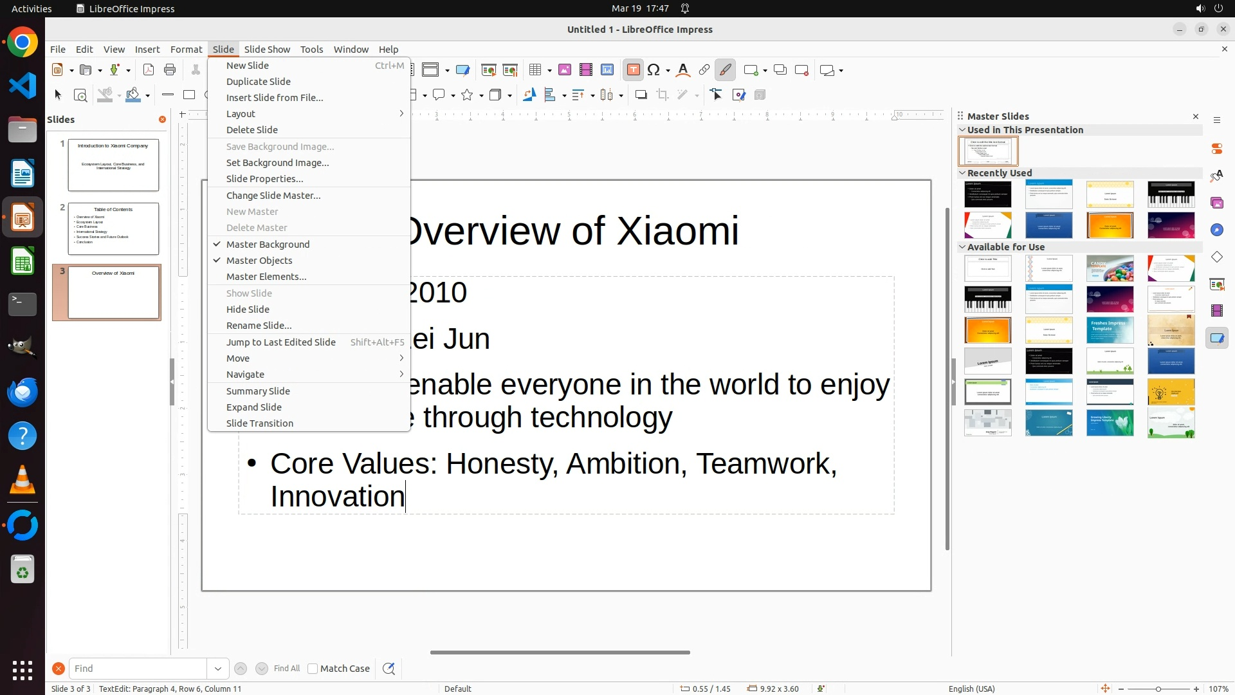The image size is (1235, 695).
Task: Open the Insert Table icon
Action: coord(535,70)
